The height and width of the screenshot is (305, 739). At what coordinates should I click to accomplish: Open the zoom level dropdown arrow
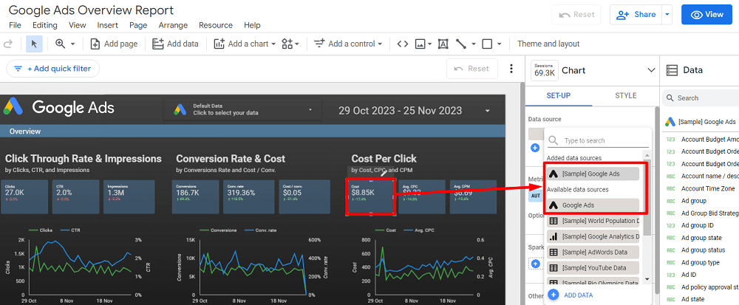tap(73, 44)
